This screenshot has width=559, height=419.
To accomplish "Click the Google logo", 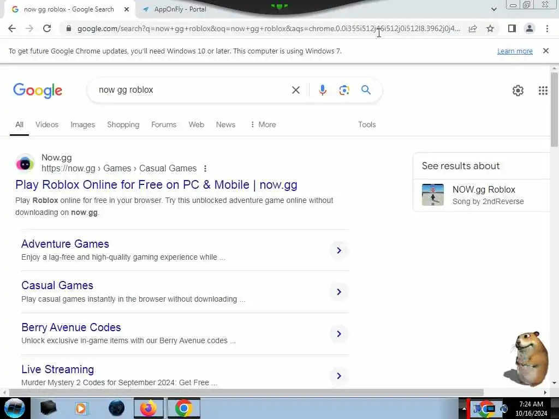I will coord(38,91).
